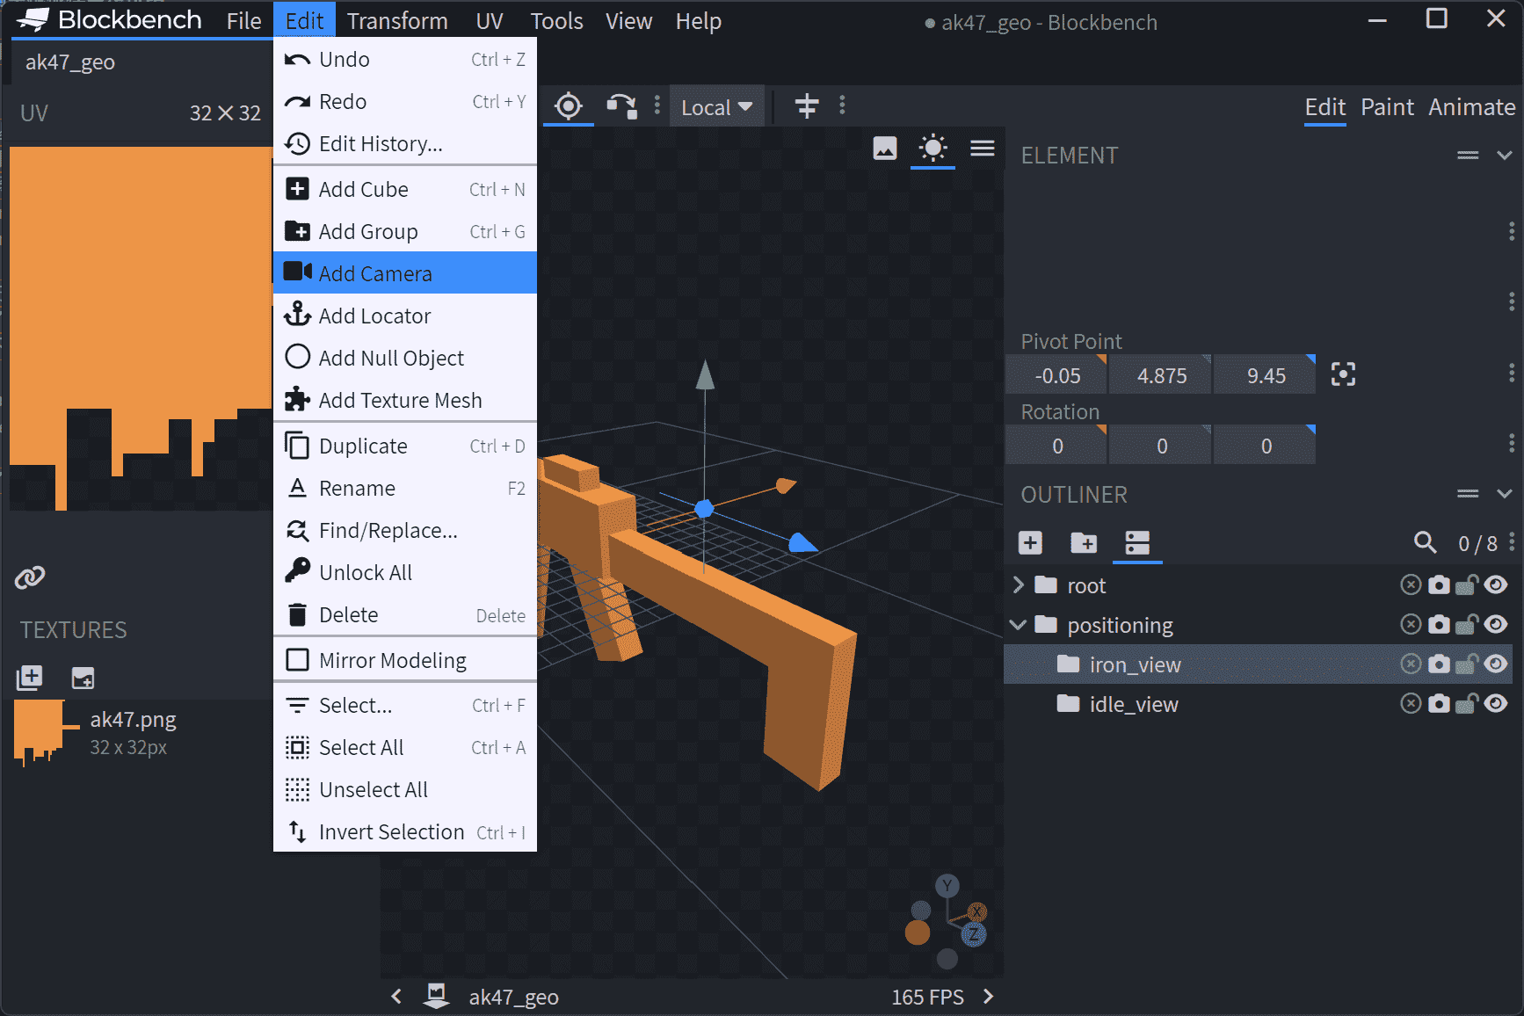Hide the iron_view group

(x=1496, y=664)
